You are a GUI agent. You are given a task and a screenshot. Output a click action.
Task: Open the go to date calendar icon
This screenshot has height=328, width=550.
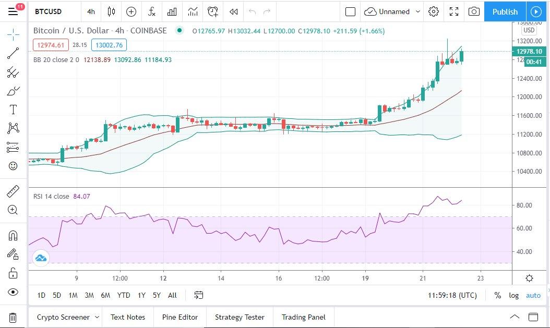pos(198,295)
